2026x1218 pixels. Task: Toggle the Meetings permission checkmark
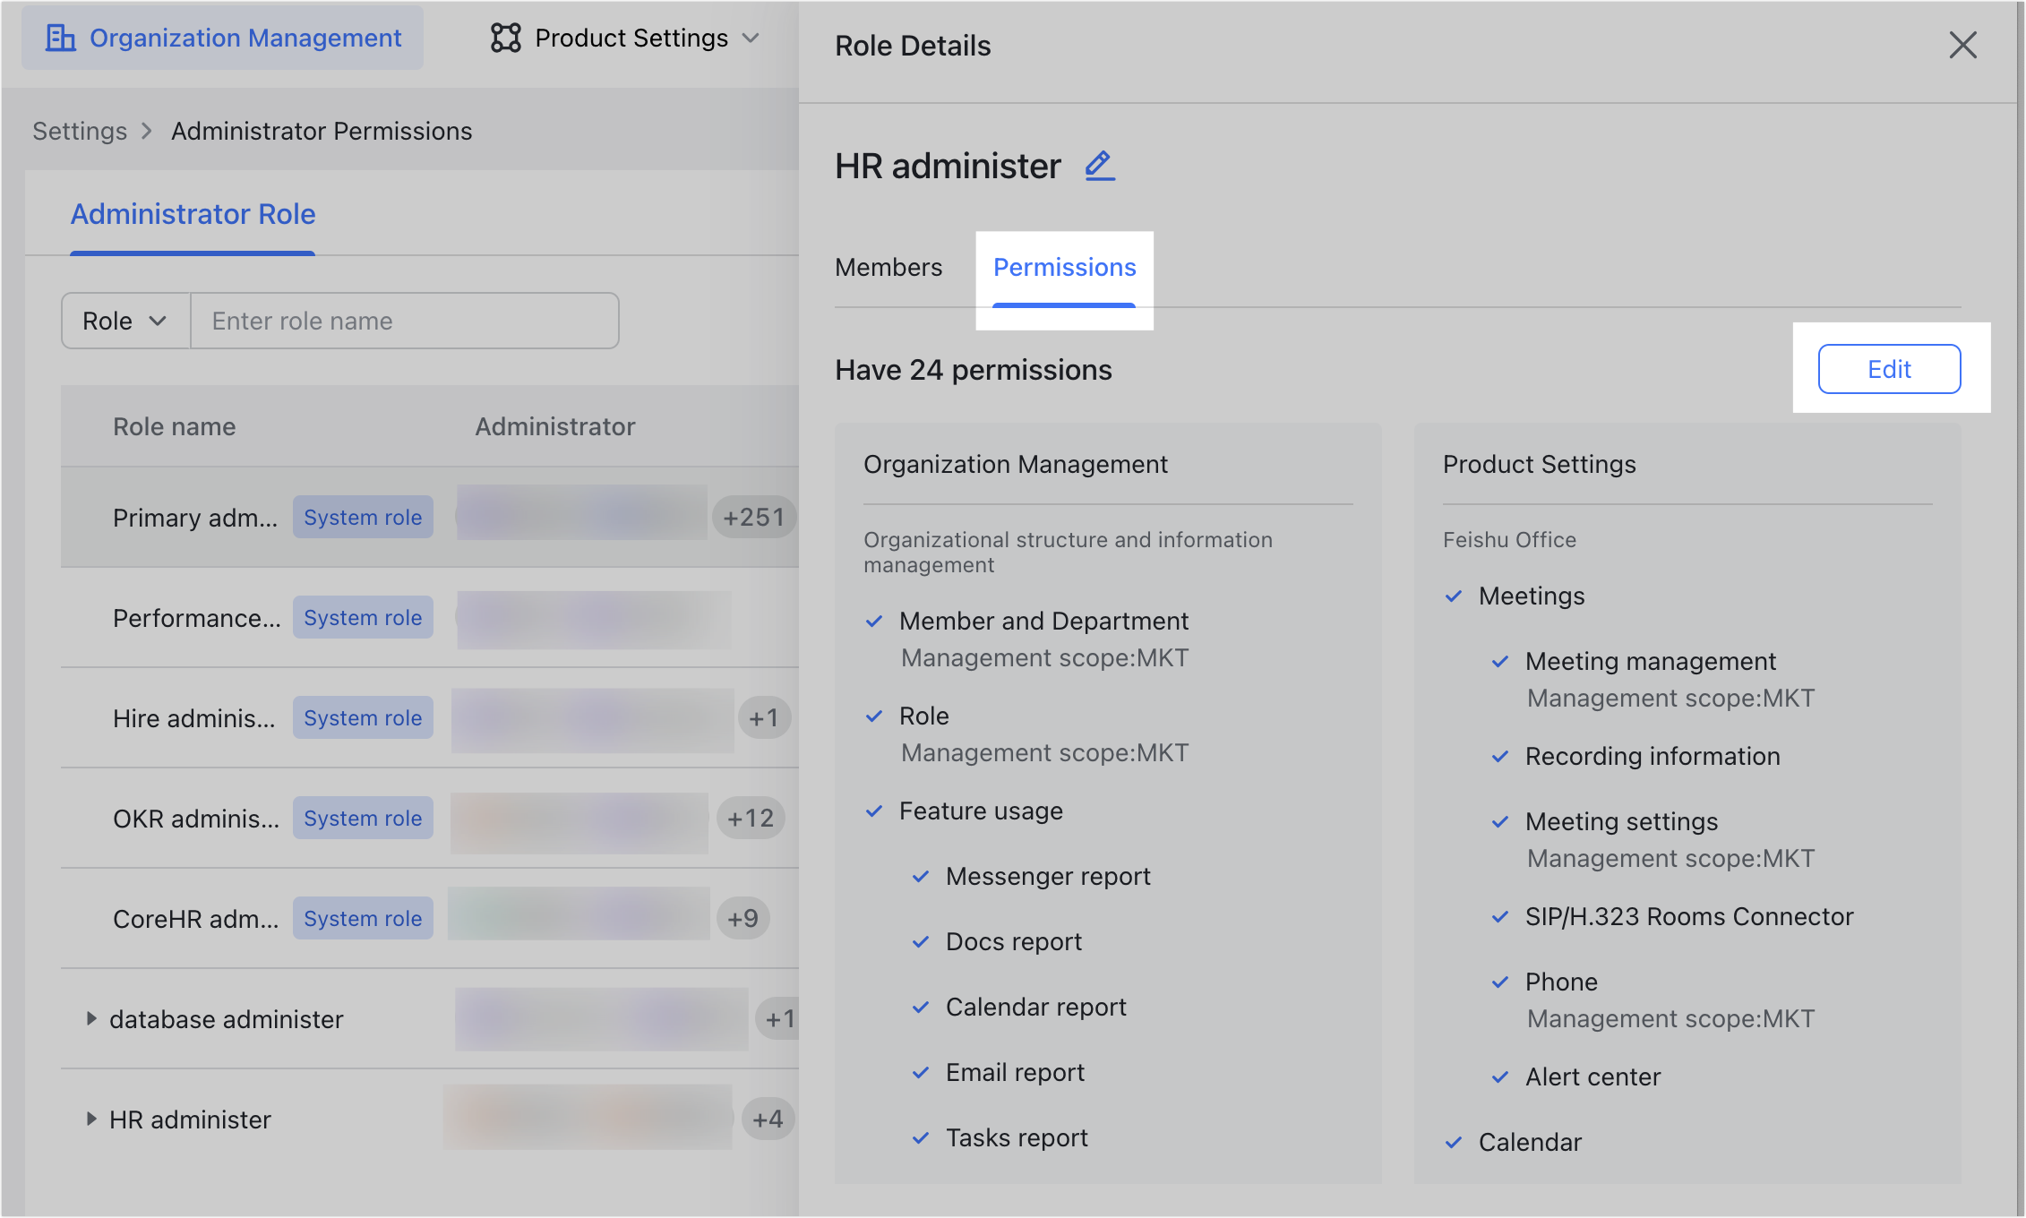click(x=1453, y=596)
